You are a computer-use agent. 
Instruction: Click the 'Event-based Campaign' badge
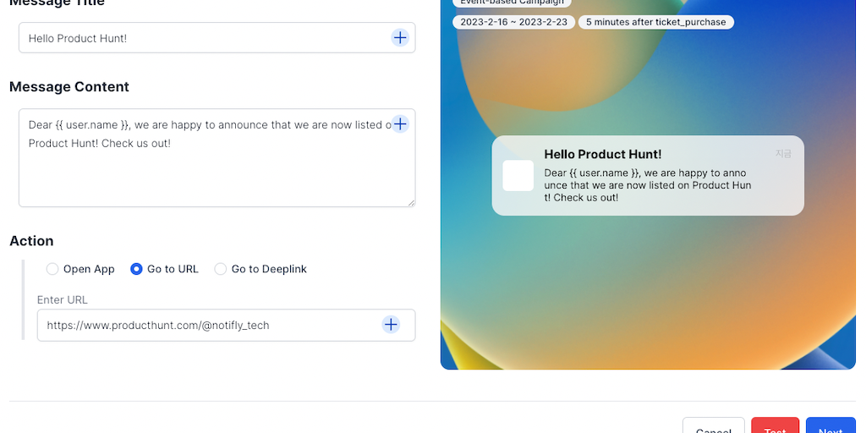pyautogui.click(x=512, y=3)
